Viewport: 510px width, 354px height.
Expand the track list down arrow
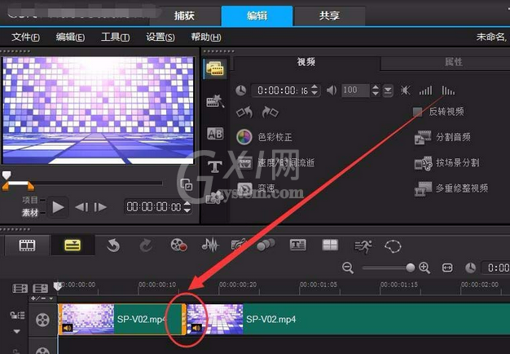point(16,331)
